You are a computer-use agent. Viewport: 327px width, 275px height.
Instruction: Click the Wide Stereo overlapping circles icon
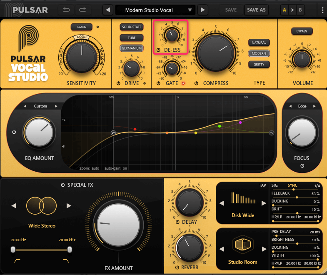42,206
